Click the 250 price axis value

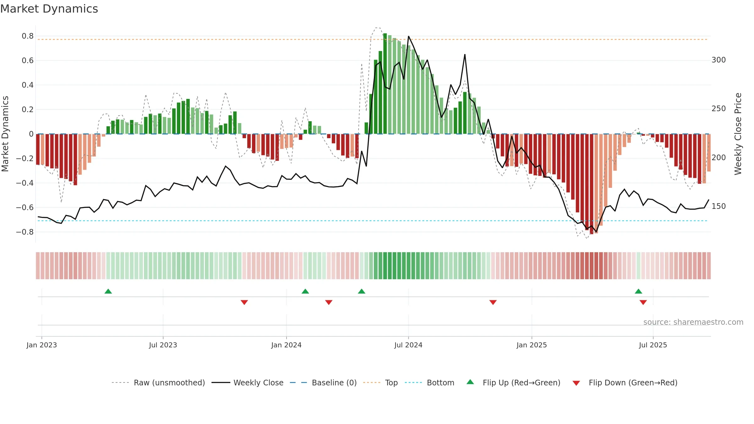(719, 109)
